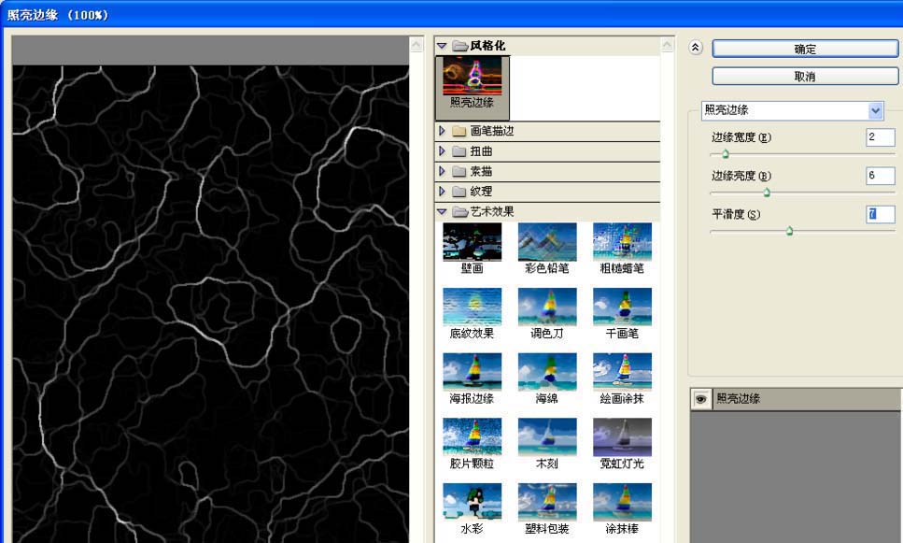Expand the 纹理 folder
Screen dimensions: 903x543
(x=443, y=192)
